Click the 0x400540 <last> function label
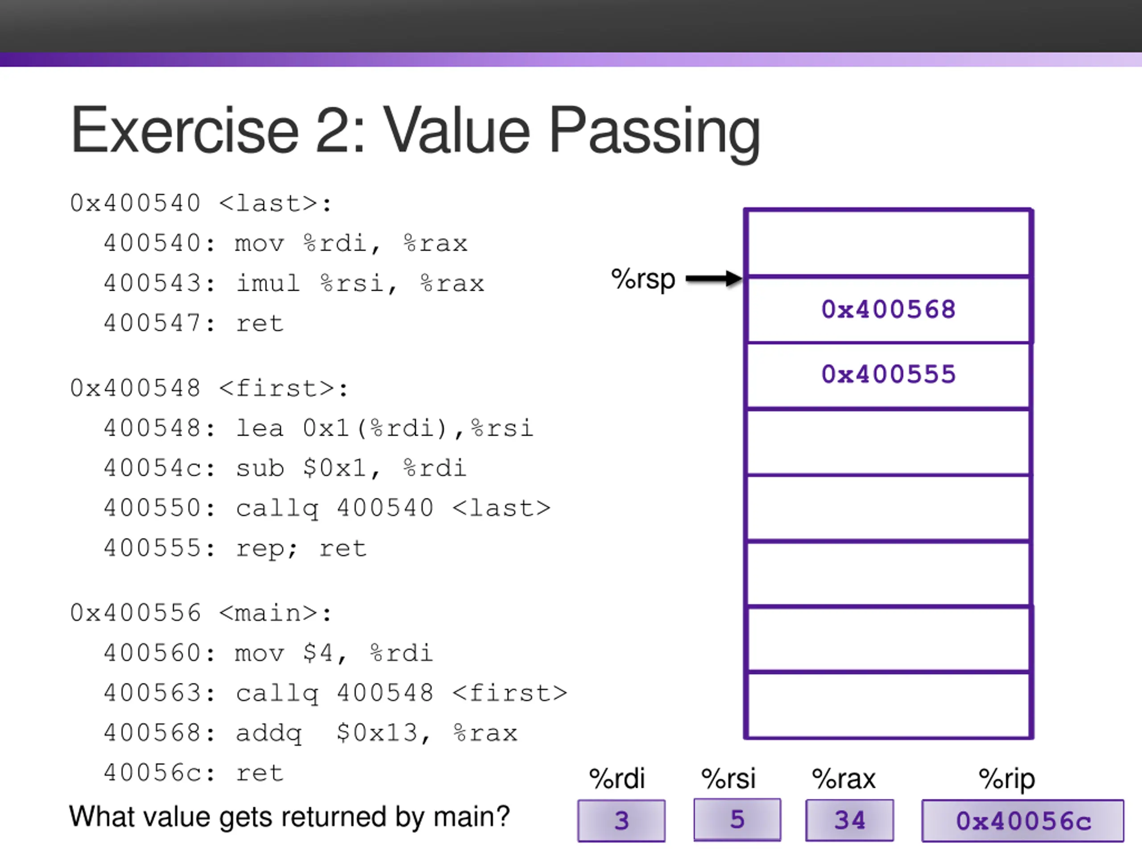Image resolution: width=1142 pixels, height=856 pixels. click(x=201, y=203)
